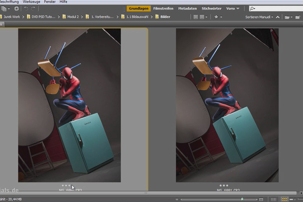Set first star rating on _MG_6991.CR2

click(220, 186)
